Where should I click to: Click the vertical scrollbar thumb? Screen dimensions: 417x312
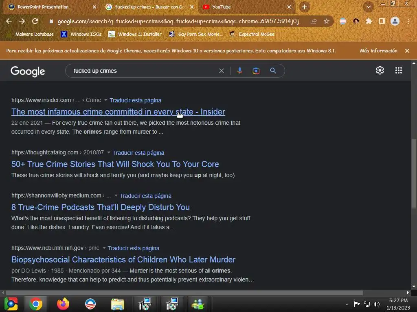pos(414,174)
